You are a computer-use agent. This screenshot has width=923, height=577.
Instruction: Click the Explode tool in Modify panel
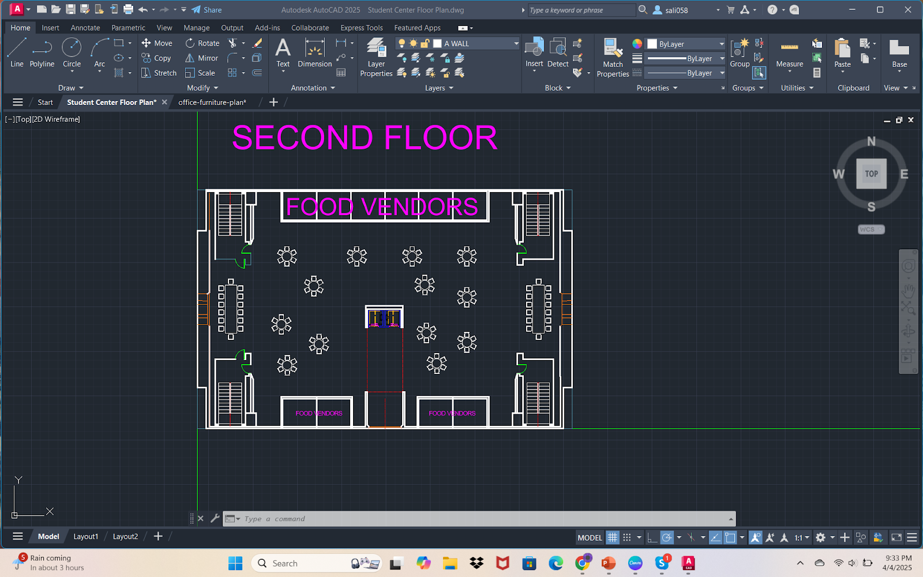pos(257,58)
